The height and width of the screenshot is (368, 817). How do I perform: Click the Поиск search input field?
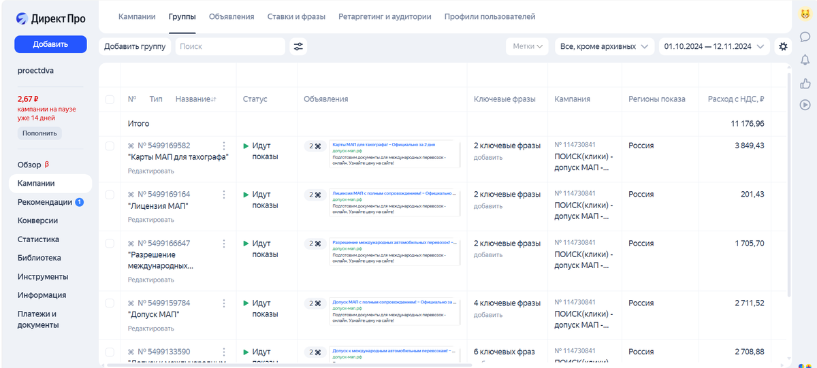tap(230, 46)
